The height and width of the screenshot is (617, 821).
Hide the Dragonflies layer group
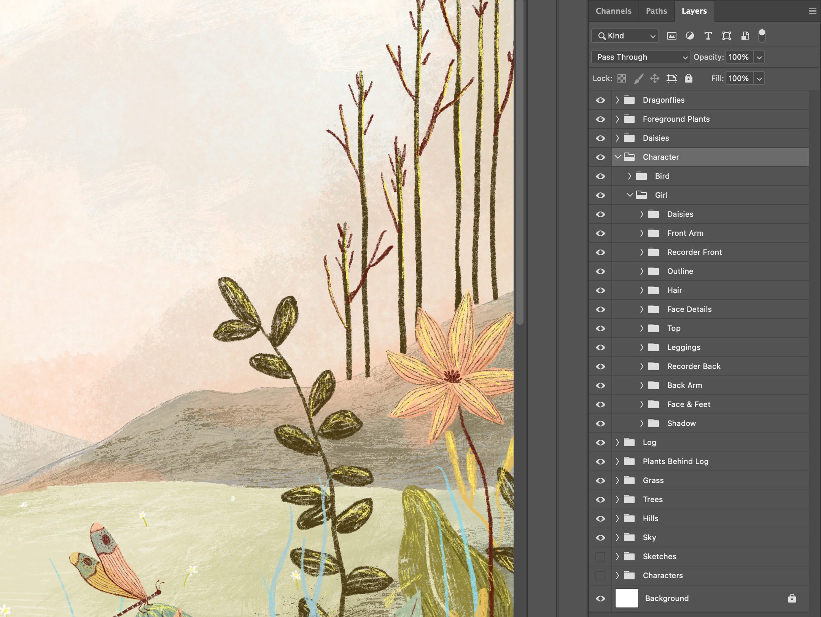click(600, 100)
